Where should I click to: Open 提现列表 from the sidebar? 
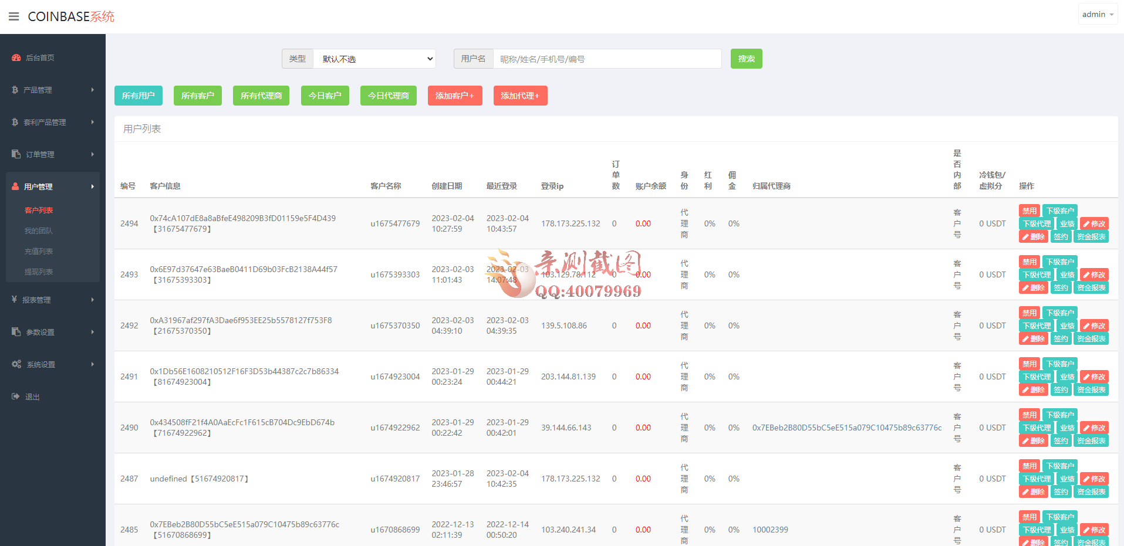pos(38,272)
